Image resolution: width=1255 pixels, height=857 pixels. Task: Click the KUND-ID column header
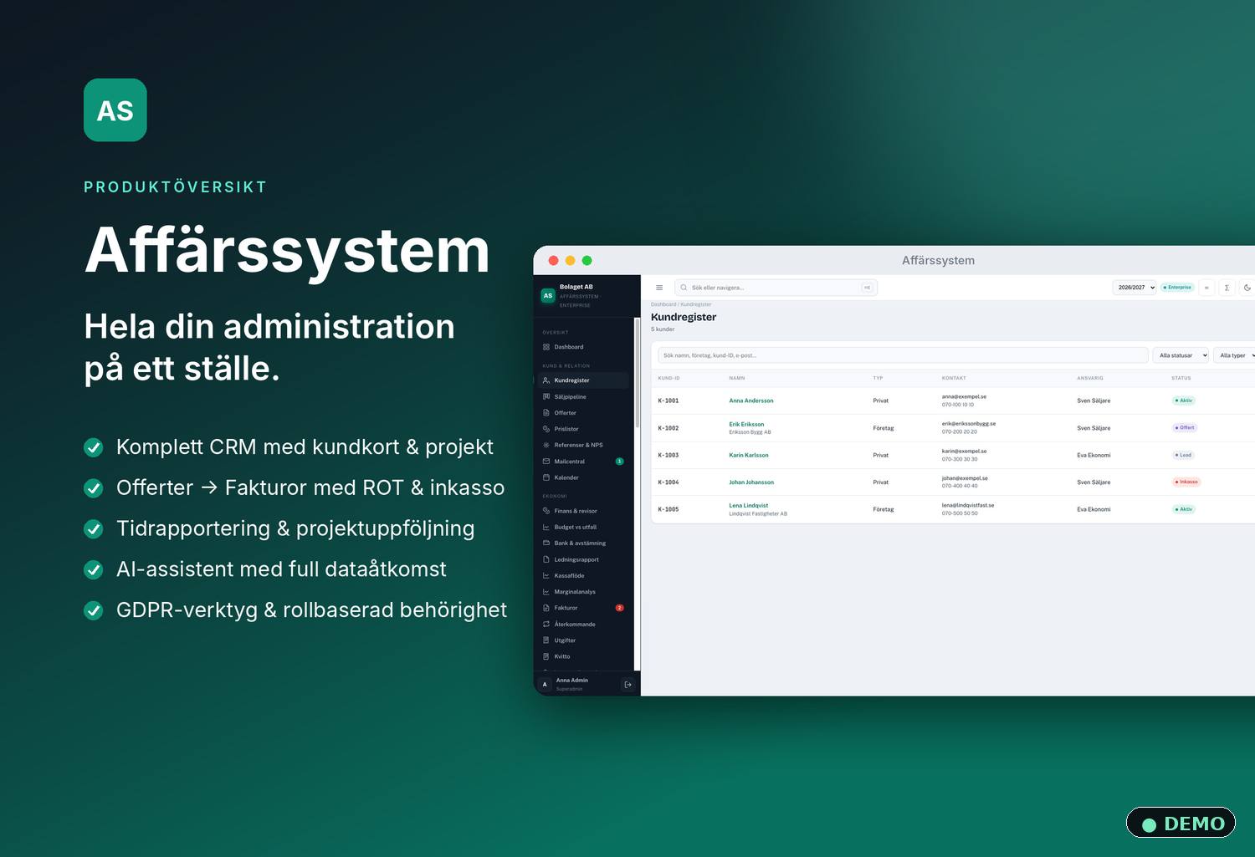(x=668, y=378)
